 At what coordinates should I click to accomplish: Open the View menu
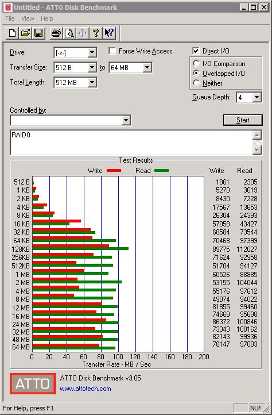(x=28, y=18)
